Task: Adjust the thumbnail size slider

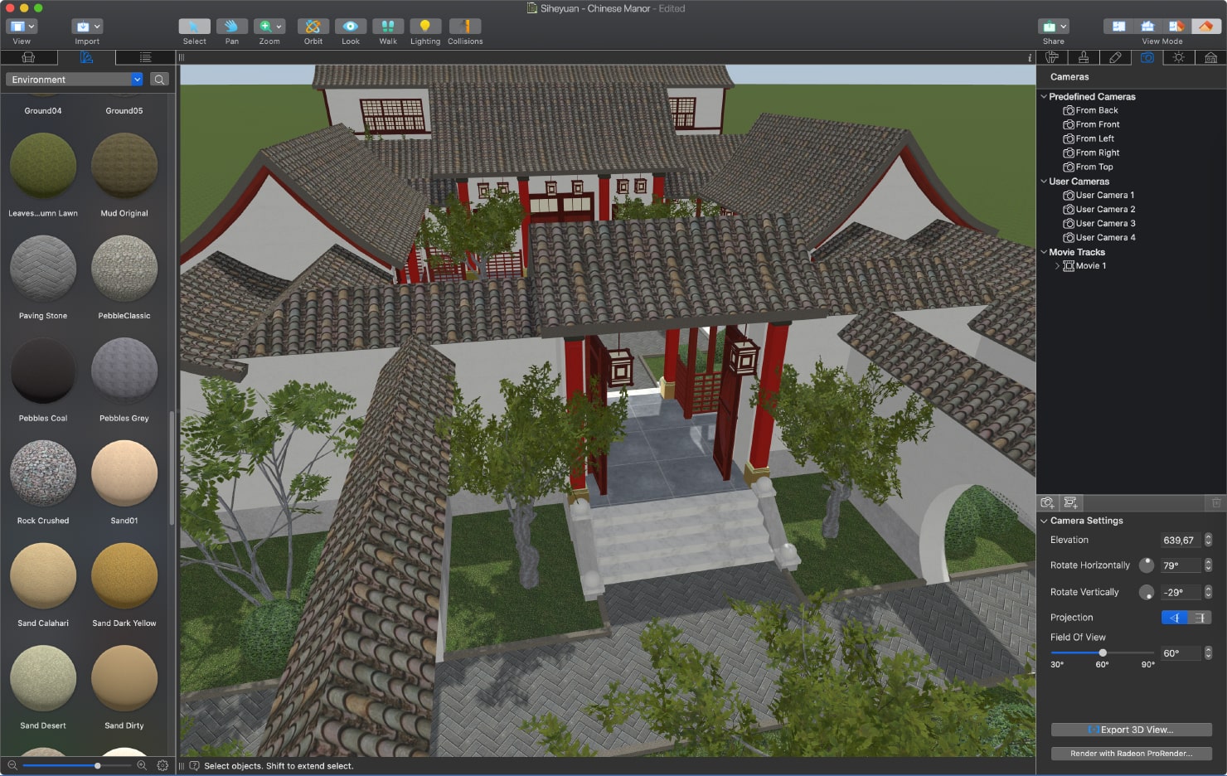Action: pyautogui.click(x=76, y=765)
